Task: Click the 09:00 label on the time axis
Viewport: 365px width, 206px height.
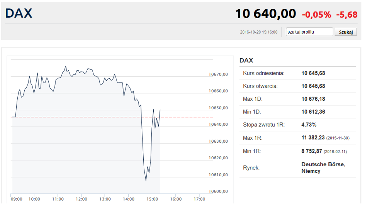Action: pos(17,199)
